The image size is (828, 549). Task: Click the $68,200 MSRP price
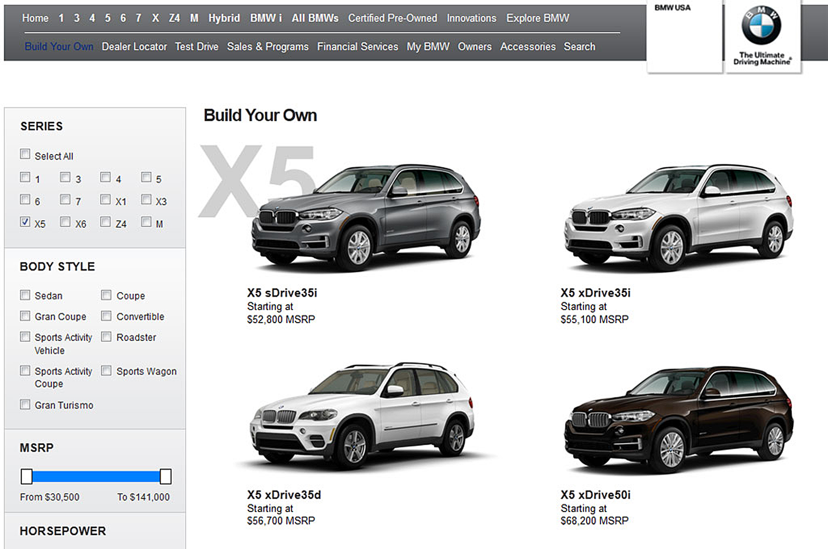[x=594, y=521]
